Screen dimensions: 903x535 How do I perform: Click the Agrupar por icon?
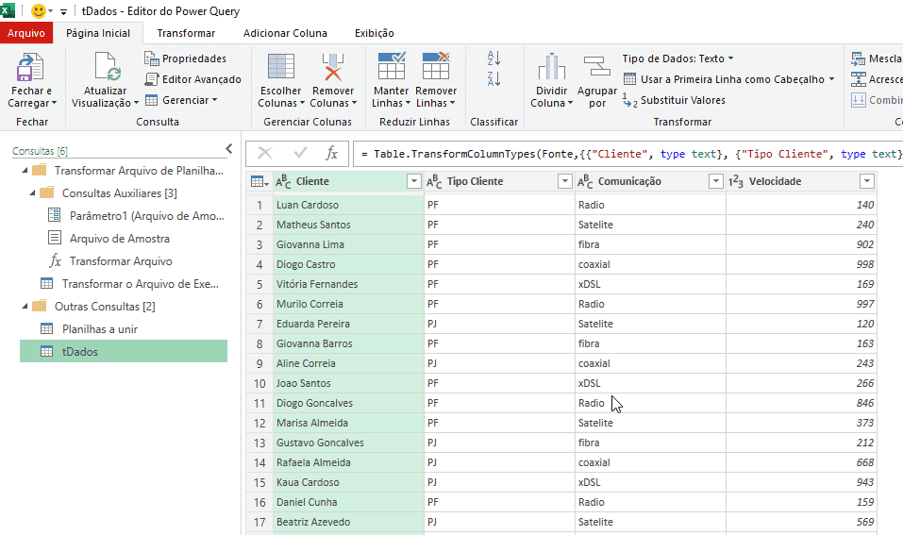(x=597, y=68)
